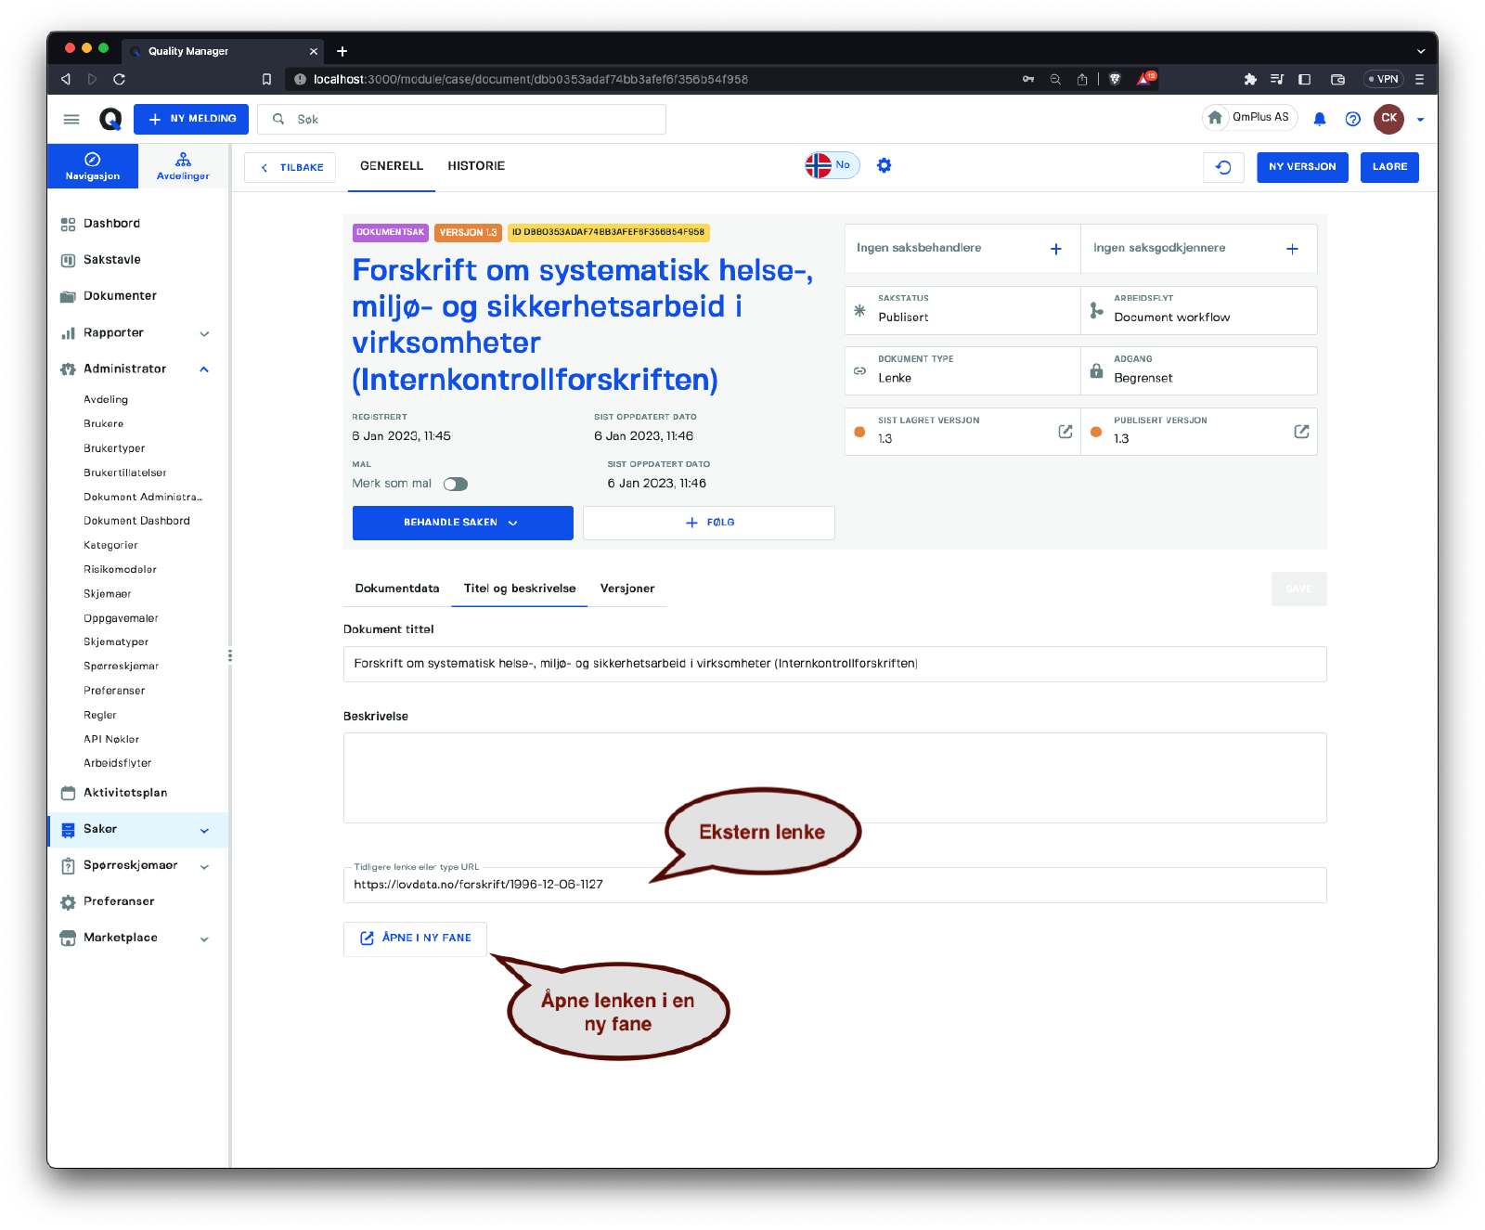Switch the Norwegian language toggle

tap(832, 165)
